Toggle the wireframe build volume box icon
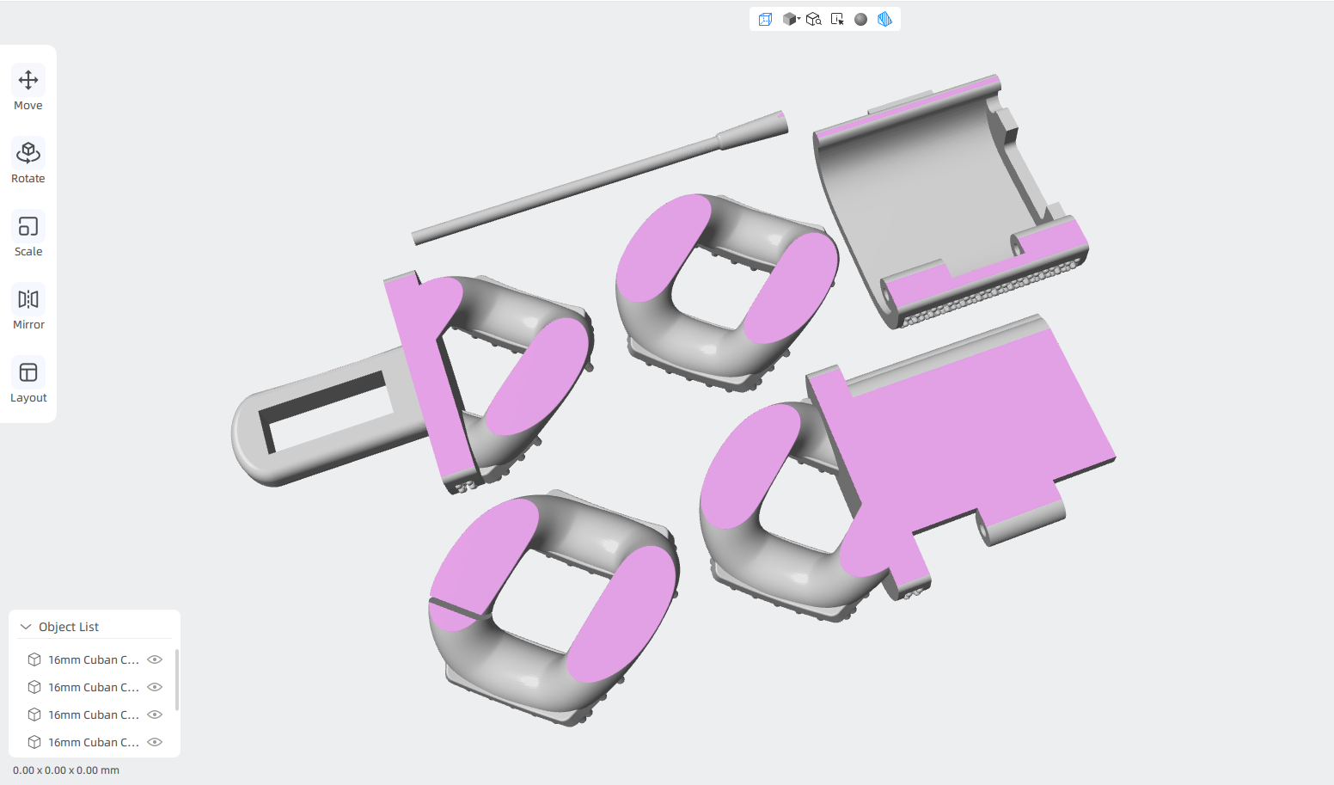The height and width of the screenshot is (785, 1334). pos(765,19)
